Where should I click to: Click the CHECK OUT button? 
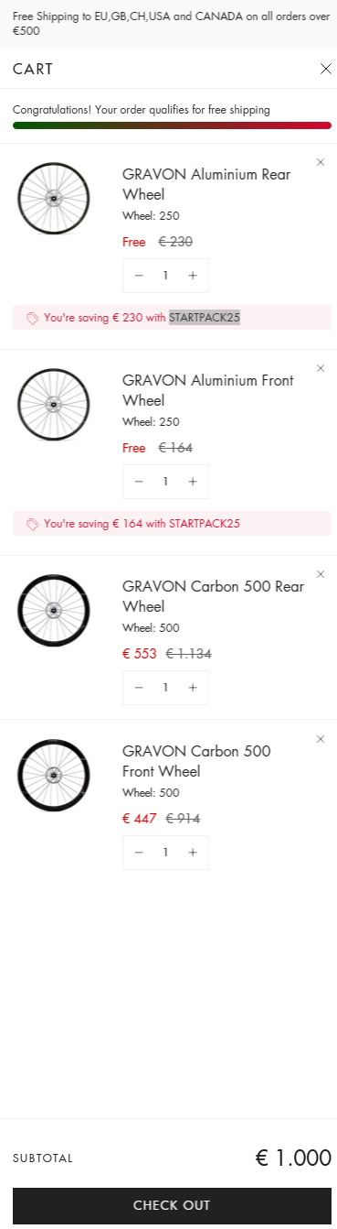172,1205
